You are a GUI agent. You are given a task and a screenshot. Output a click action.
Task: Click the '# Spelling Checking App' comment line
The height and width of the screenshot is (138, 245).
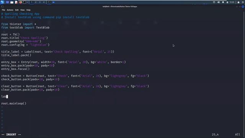pos(20,14)
